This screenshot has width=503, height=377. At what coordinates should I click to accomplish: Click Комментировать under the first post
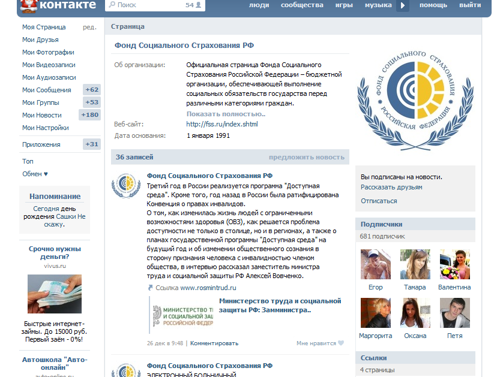coord(214,343)
